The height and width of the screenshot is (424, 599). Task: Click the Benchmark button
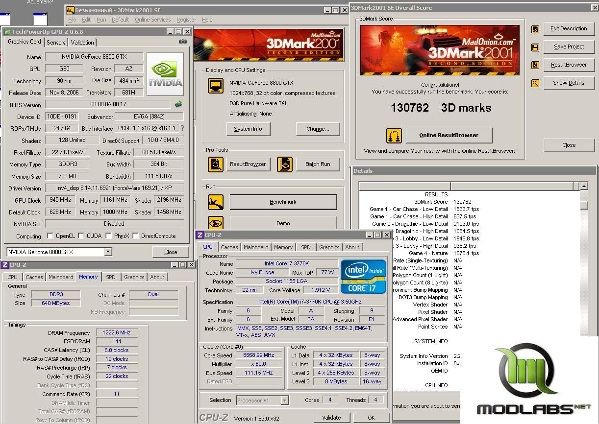pos(283,202)
